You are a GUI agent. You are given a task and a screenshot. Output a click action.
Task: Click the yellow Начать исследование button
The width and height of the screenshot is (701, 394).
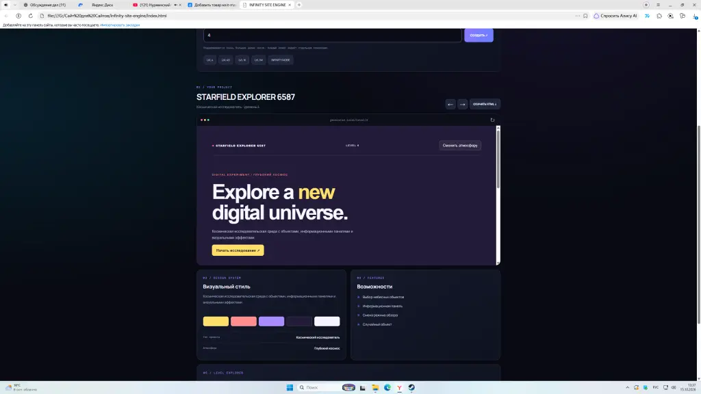coord(238,250)
